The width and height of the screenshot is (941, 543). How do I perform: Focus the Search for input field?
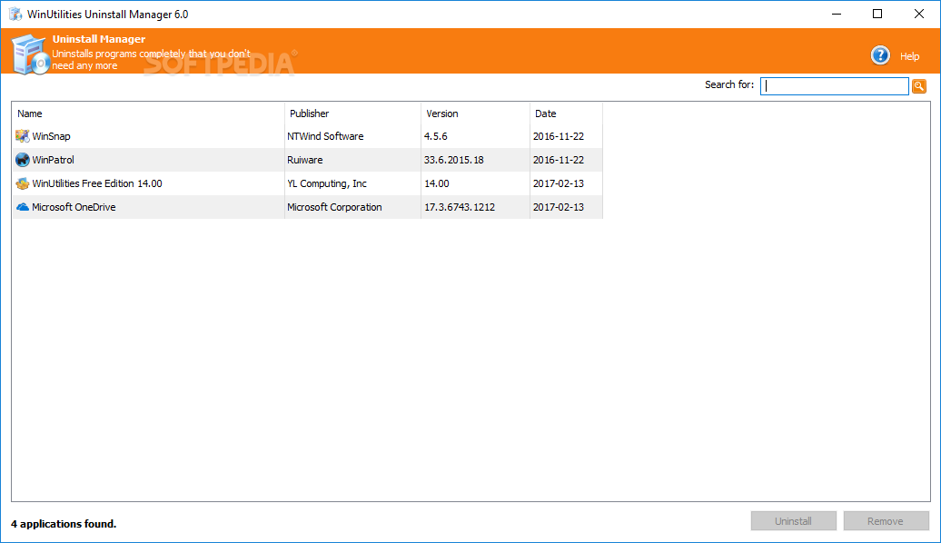click(834, 85)
